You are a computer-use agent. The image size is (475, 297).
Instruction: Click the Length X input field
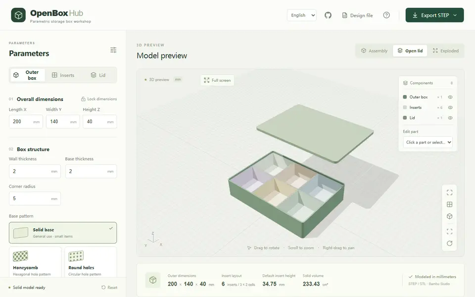click(26, 122)
